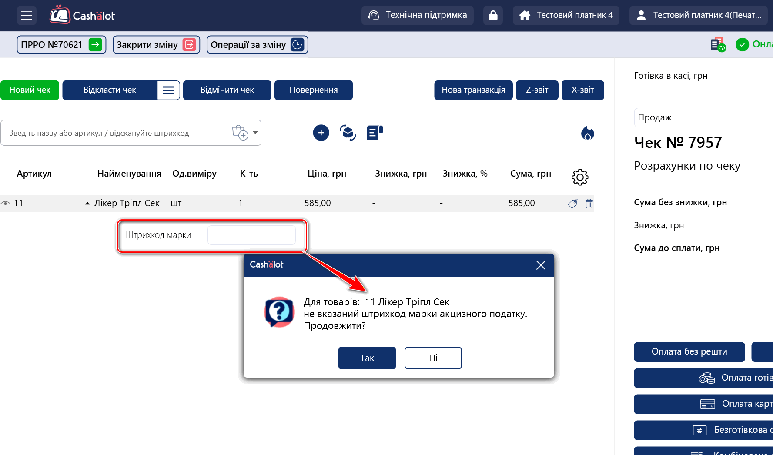Click the add product bag icon
773x455 pixels.
pos(240,132)
